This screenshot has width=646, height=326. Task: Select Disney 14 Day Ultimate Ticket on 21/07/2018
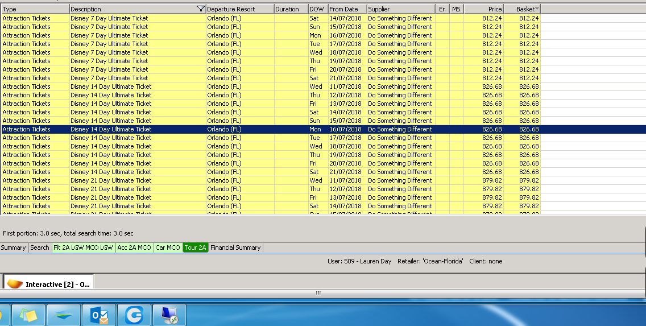coord(271,172)
